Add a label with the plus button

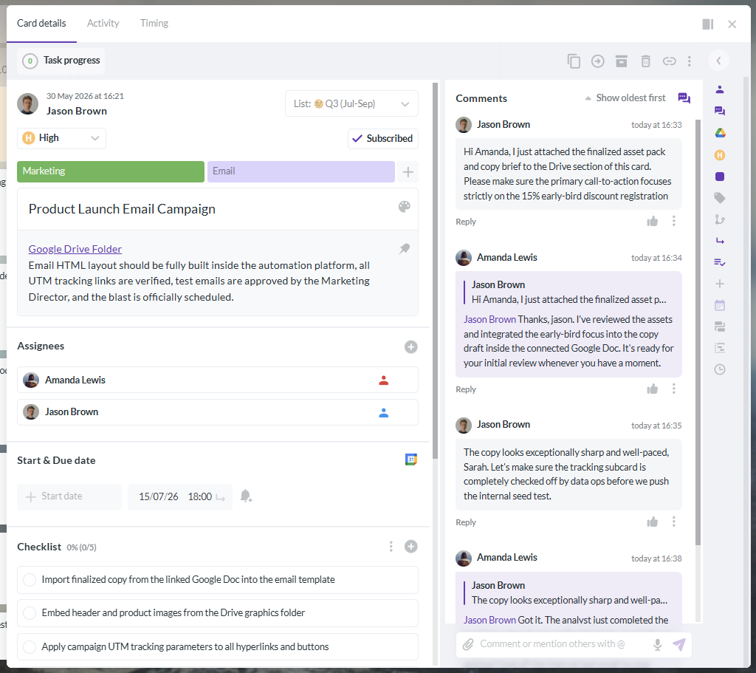click(x=408, y=171)
